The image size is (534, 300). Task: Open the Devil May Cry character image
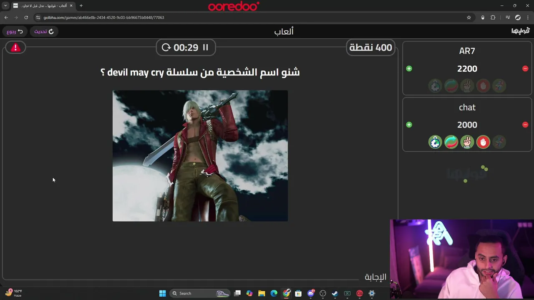(200, 156)
